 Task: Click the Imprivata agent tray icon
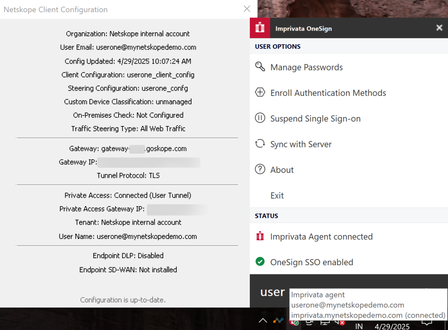point(294,323)
